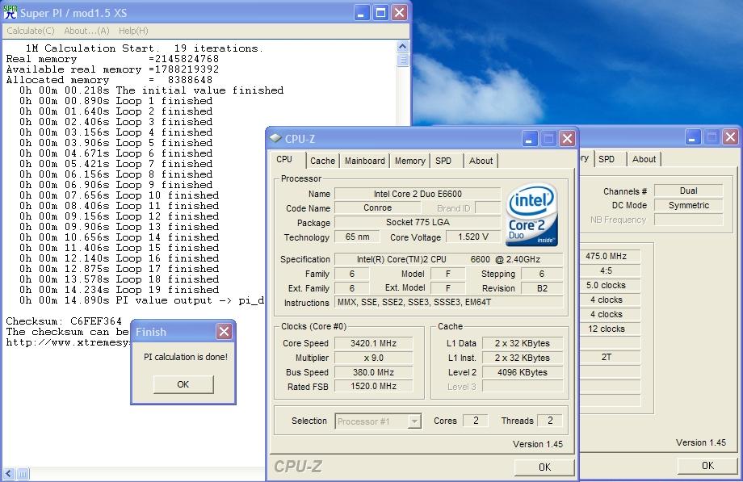This screenshot has height=482, width=743.
Task: Close the Super PI window
Action: click(x=400, y=13)
